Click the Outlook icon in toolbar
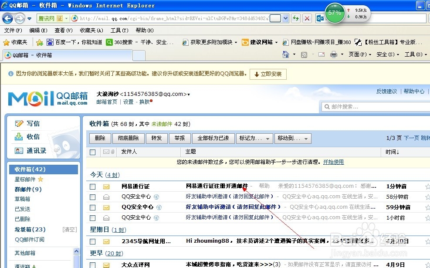430x268 pixels. [320, 18]
